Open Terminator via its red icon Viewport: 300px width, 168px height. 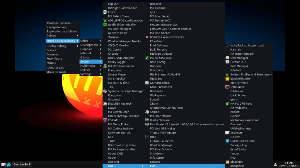point(227,87)
